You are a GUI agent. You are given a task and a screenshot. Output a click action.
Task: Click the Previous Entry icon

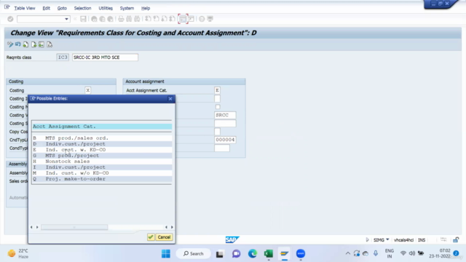click(x=42, y=44)
